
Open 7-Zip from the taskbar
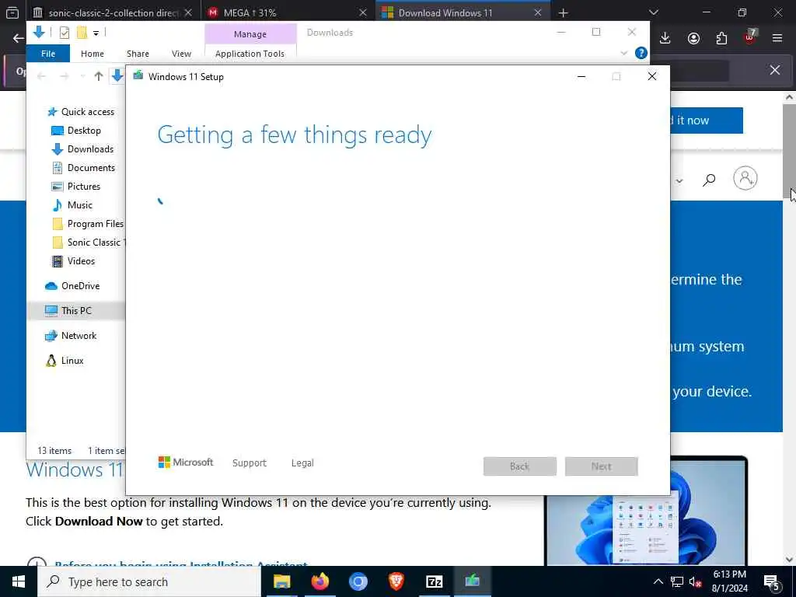point(434,581)
